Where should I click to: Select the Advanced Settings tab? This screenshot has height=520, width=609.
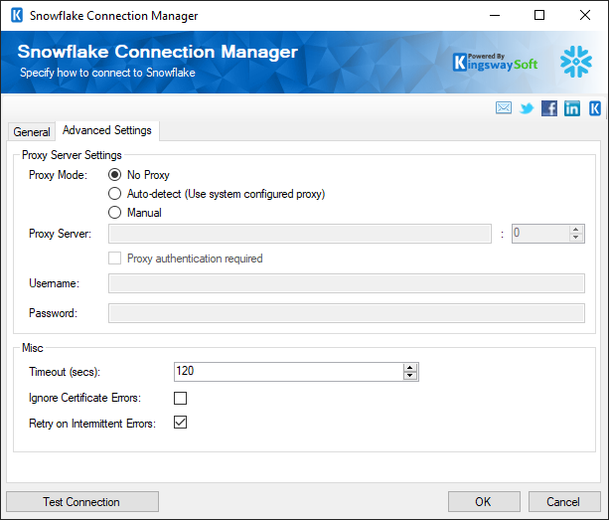(107, 130)
